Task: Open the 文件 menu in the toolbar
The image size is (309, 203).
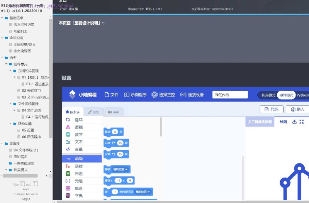Action: click(x=111, y=95)
